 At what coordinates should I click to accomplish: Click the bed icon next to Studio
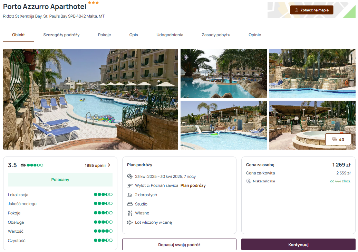130,204
